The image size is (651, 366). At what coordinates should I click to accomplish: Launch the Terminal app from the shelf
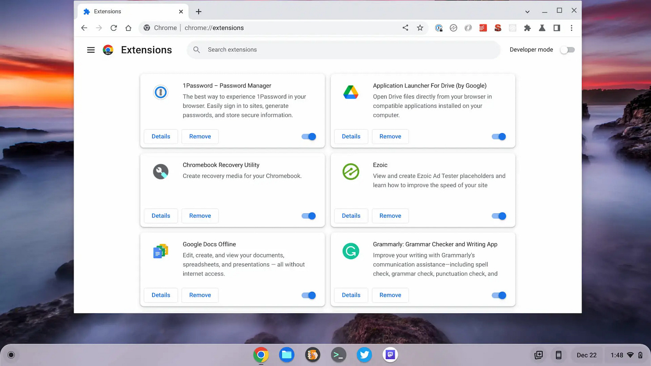(x=338, y=355)
